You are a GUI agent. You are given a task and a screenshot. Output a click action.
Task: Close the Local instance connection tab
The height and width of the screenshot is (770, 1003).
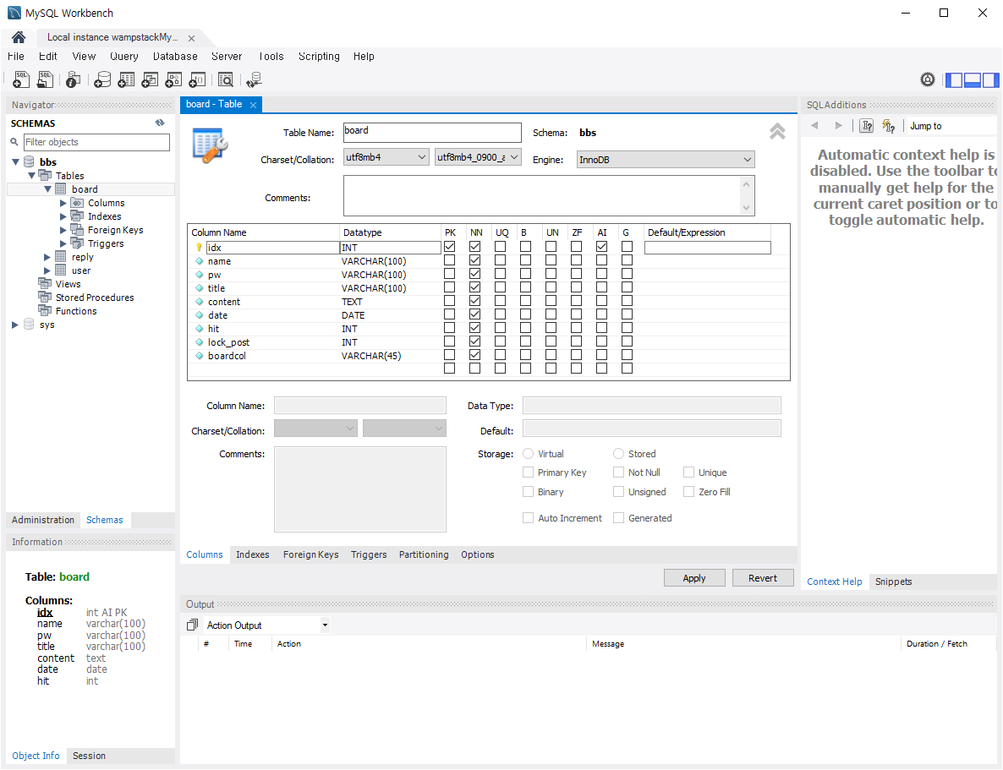[191, 38]
